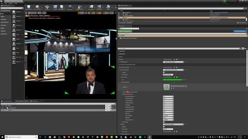Open the Media Source class dropdown

click(173, 62)
